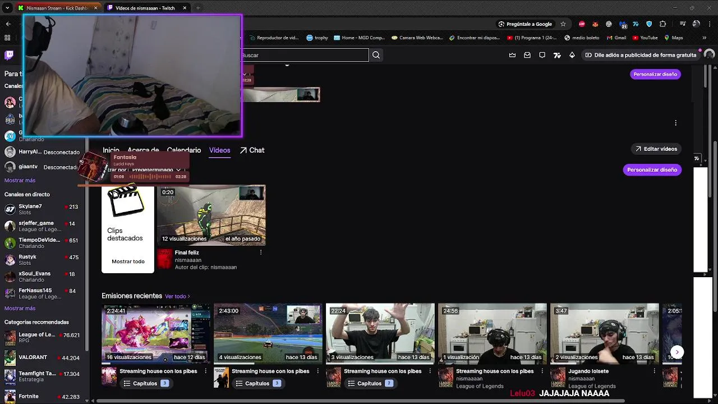Bookmark this page with star icon

(563, 24)
